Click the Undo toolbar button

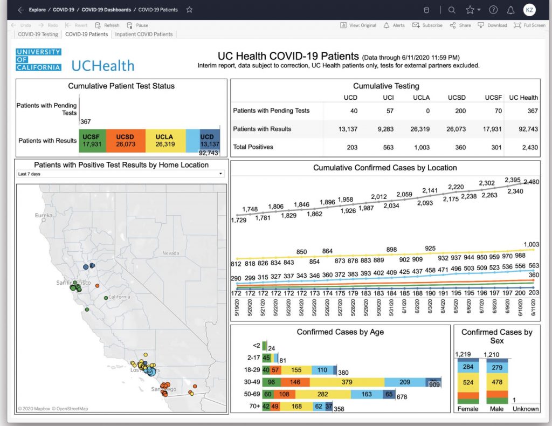coord(21,25)
